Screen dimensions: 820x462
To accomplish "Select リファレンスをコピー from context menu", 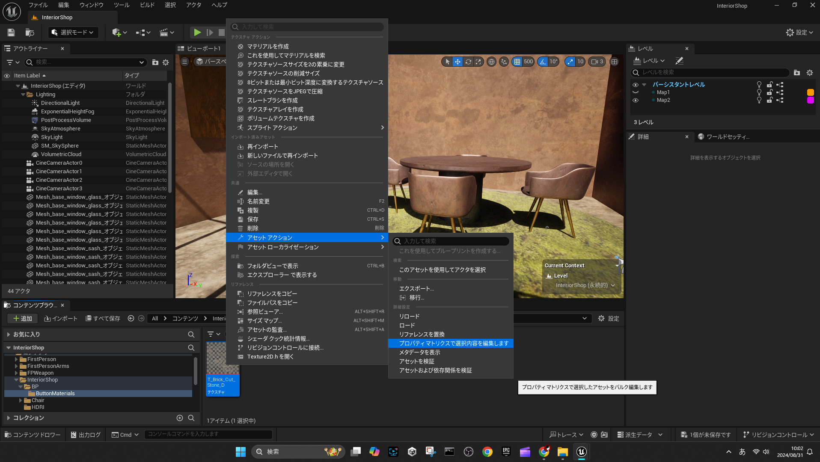I will (x=272, y=294).
